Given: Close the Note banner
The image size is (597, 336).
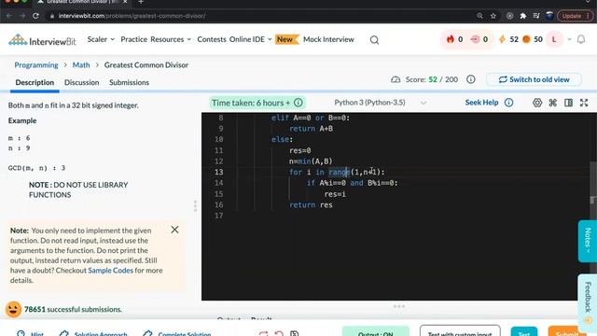Looking at the screenshot, I should 174,230.
